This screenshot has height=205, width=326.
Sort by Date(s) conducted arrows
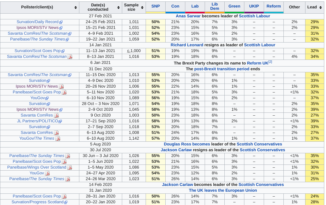coord(118,8)
